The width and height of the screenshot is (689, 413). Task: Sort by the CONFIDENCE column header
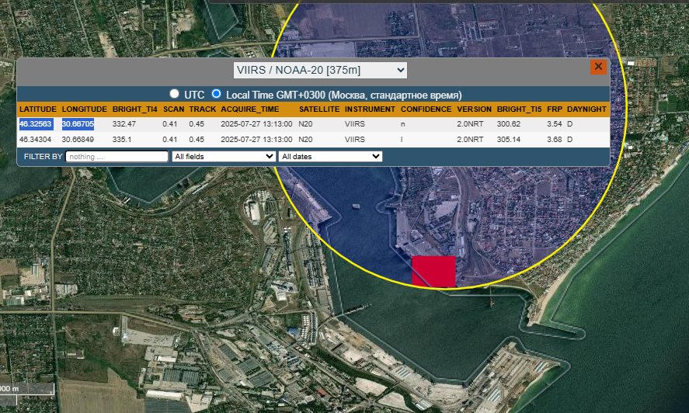pyautogui.click(x=426, y=109)
